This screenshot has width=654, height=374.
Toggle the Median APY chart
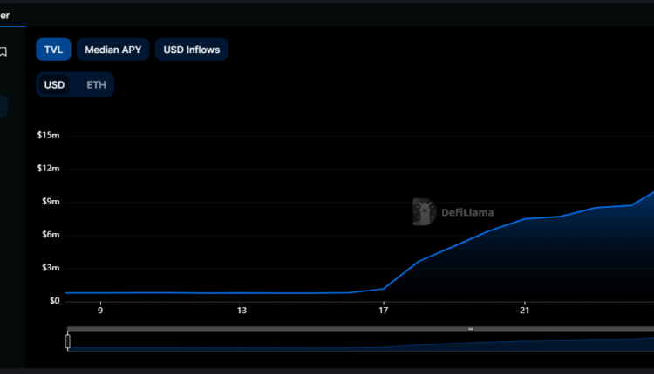click(x=112, y=50)
